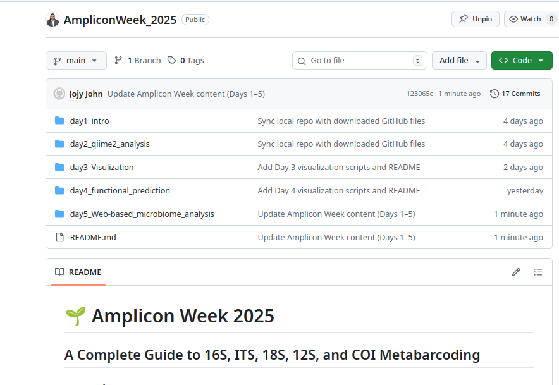Open the day3_Visualization folder
Viewport: 559px width, 385px height.
102,167
